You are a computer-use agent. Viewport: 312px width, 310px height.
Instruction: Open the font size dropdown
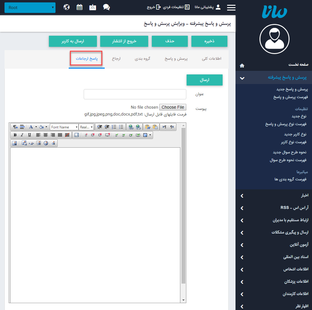(x=86, y=127)
